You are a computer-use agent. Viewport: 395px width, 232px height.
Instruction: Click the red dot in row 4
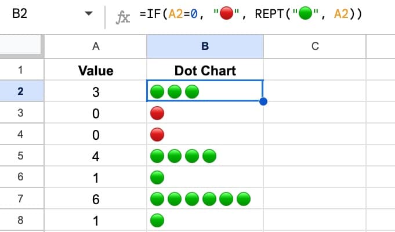(x=157, y=134)
